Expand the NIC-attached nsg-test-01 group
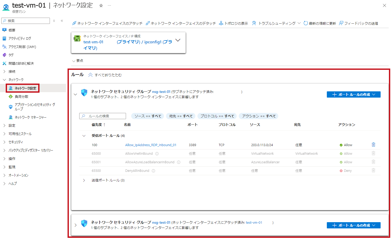 point(76,225)
